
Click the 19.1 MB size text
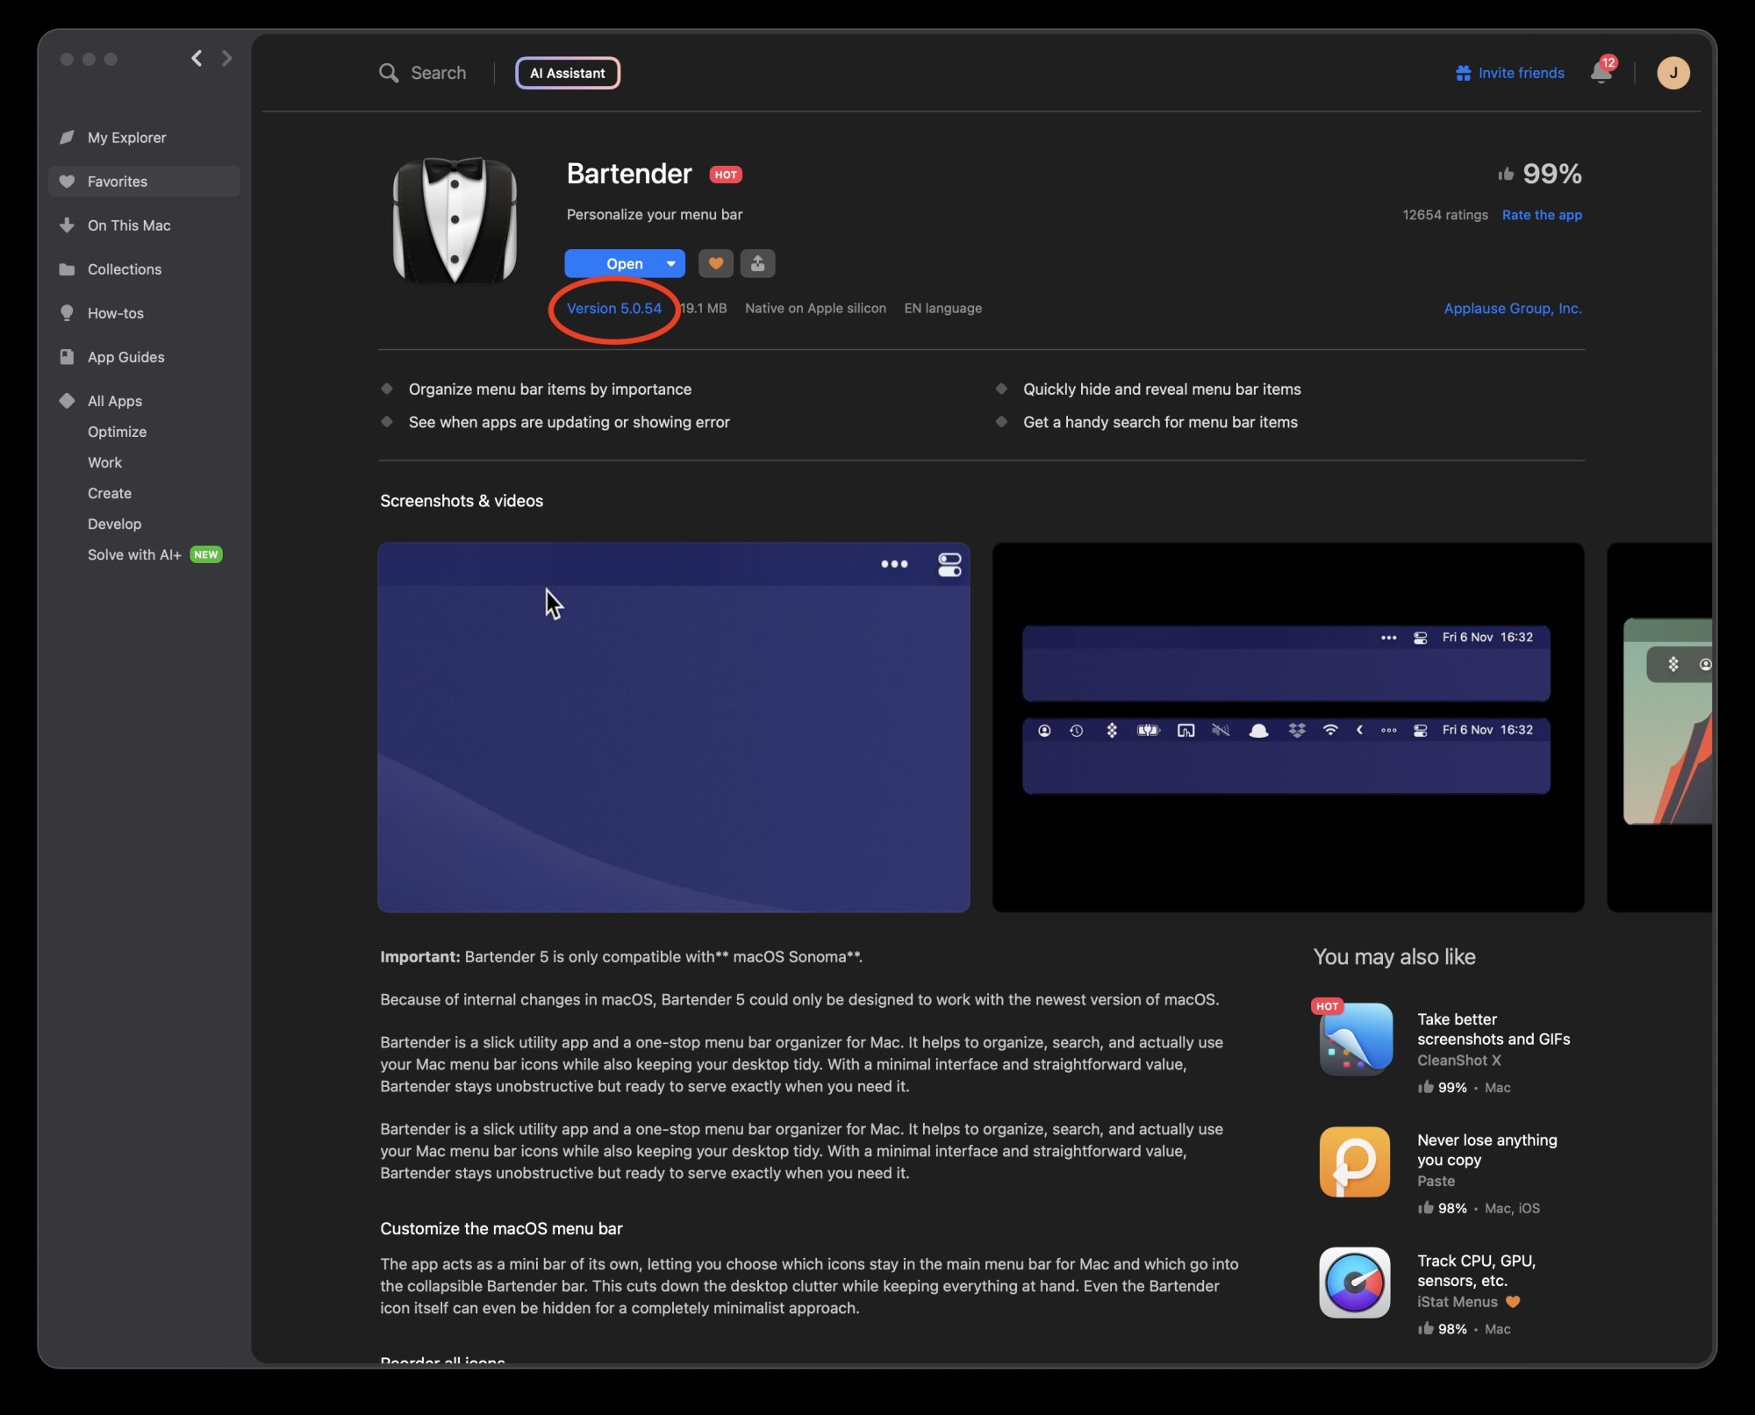[704, 308]
